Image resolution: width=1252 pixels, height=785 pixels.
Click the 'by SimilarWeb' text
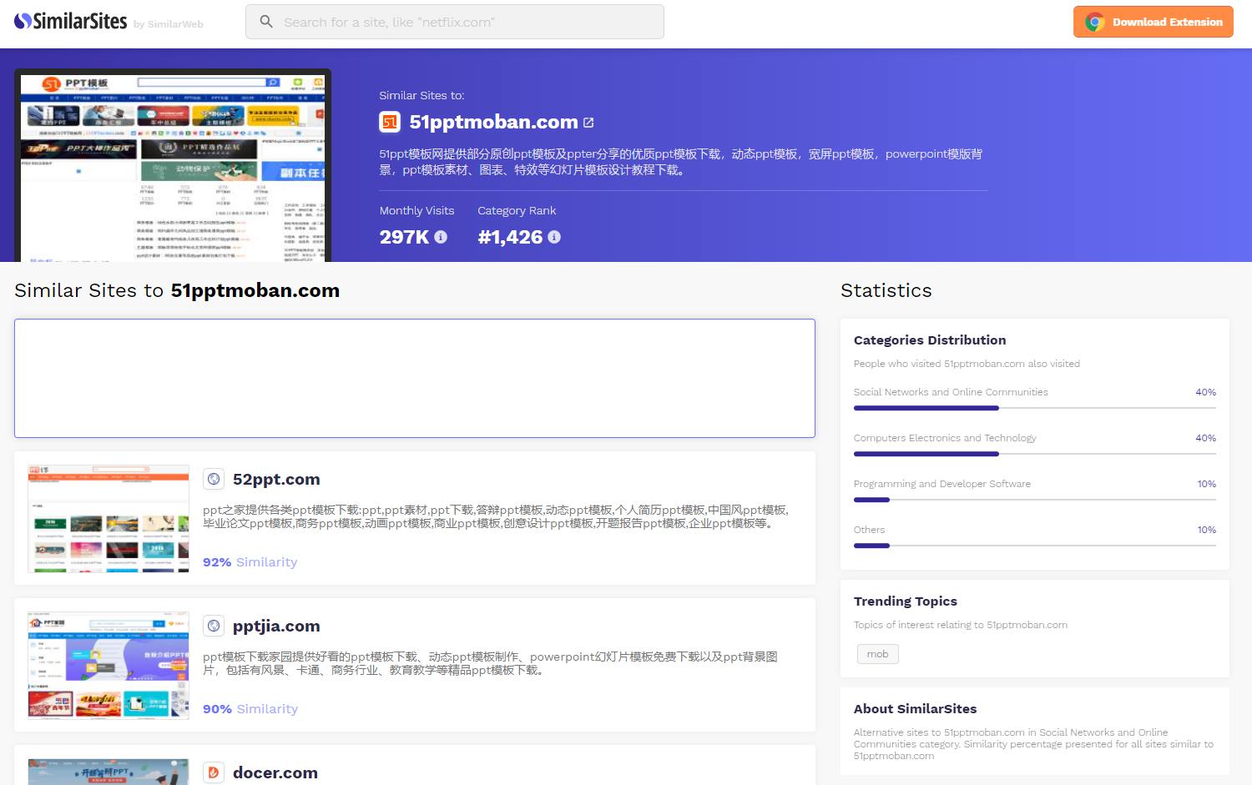point(169,24)
